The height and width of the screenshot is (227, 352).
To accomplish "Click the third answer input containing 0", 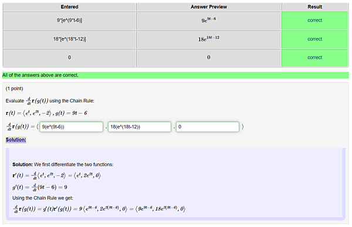I will point(208,127).
